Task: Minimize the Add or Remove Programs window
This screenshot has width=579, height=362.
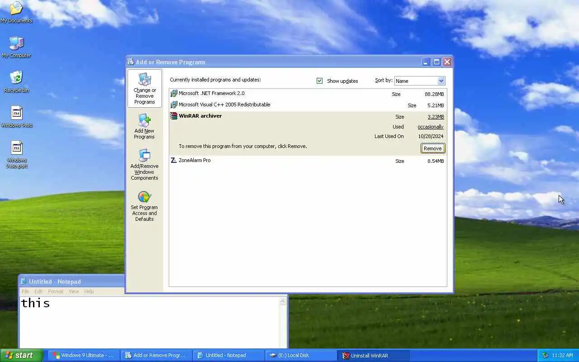Action: [426, 62]
